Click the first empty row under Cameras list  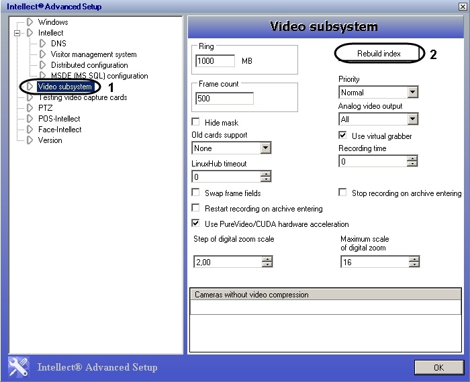(x=326, y=307)
